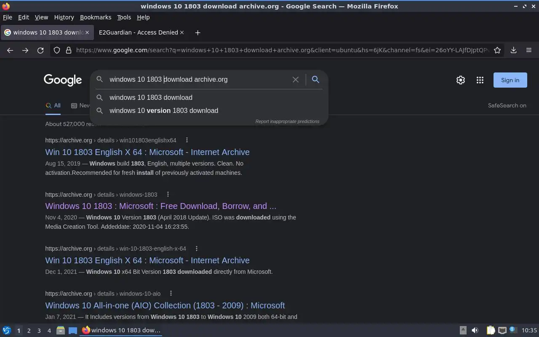Image resolution: width=539 pixels, height=337 pixels.
Task: Open the Edit menu
Action: [24, 17]
